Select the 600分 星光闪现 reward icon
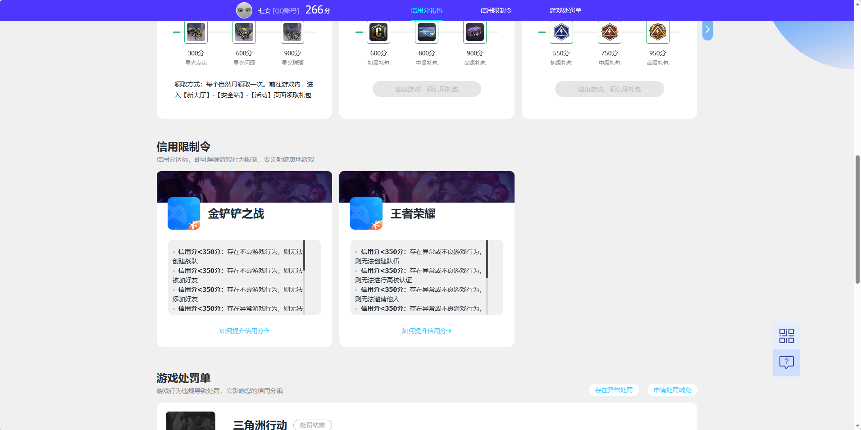This screenshot has height=430, width=861. pos(244,32)
